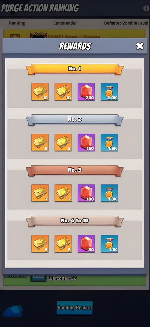Select the No. 4 to 10 wing ticket
Image resolution: width=150 pixels, height=327 pixels.
[40, 244]
